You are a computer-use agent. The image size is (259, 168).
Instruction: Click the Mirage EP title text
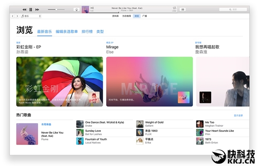(x=112, y=47)
